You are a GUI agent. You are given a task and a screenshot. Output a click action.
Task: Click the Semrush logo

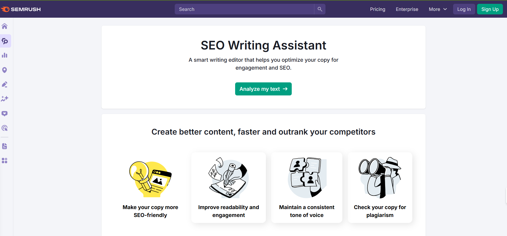point(21,9)
